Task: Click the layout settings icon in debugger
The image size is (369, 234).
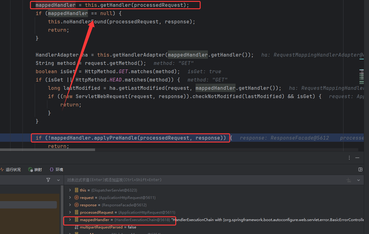Action: pos(360,169)
